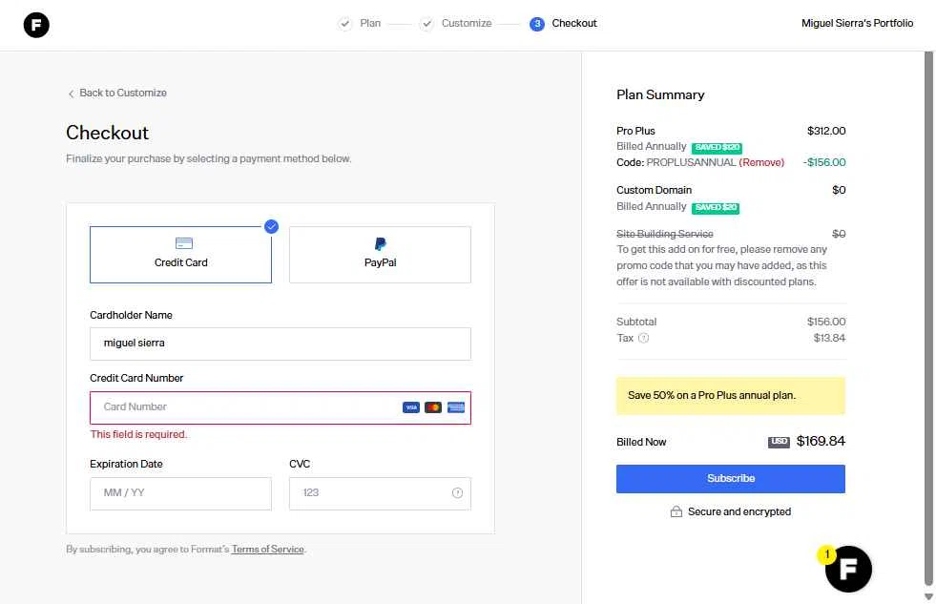Select the Checkout step label
This screenshot has width=936, height=604.
574,23
